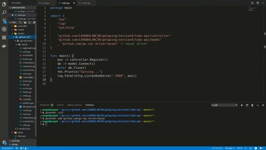Open the Search view in activity bar
Image resolution: width=266 pixels, height=150 pixels.
4,12
